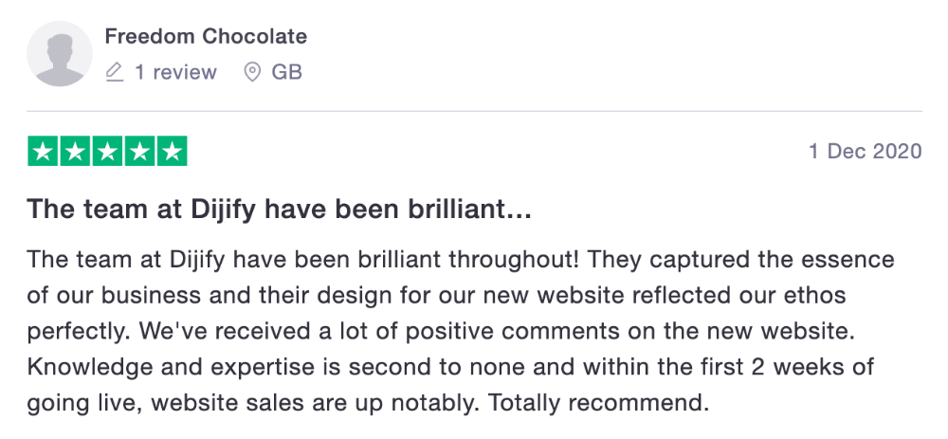948x439 pixels.
Task: Click the word Dijify in the review body
Action: pyautogui.click(x=197, y=260)
